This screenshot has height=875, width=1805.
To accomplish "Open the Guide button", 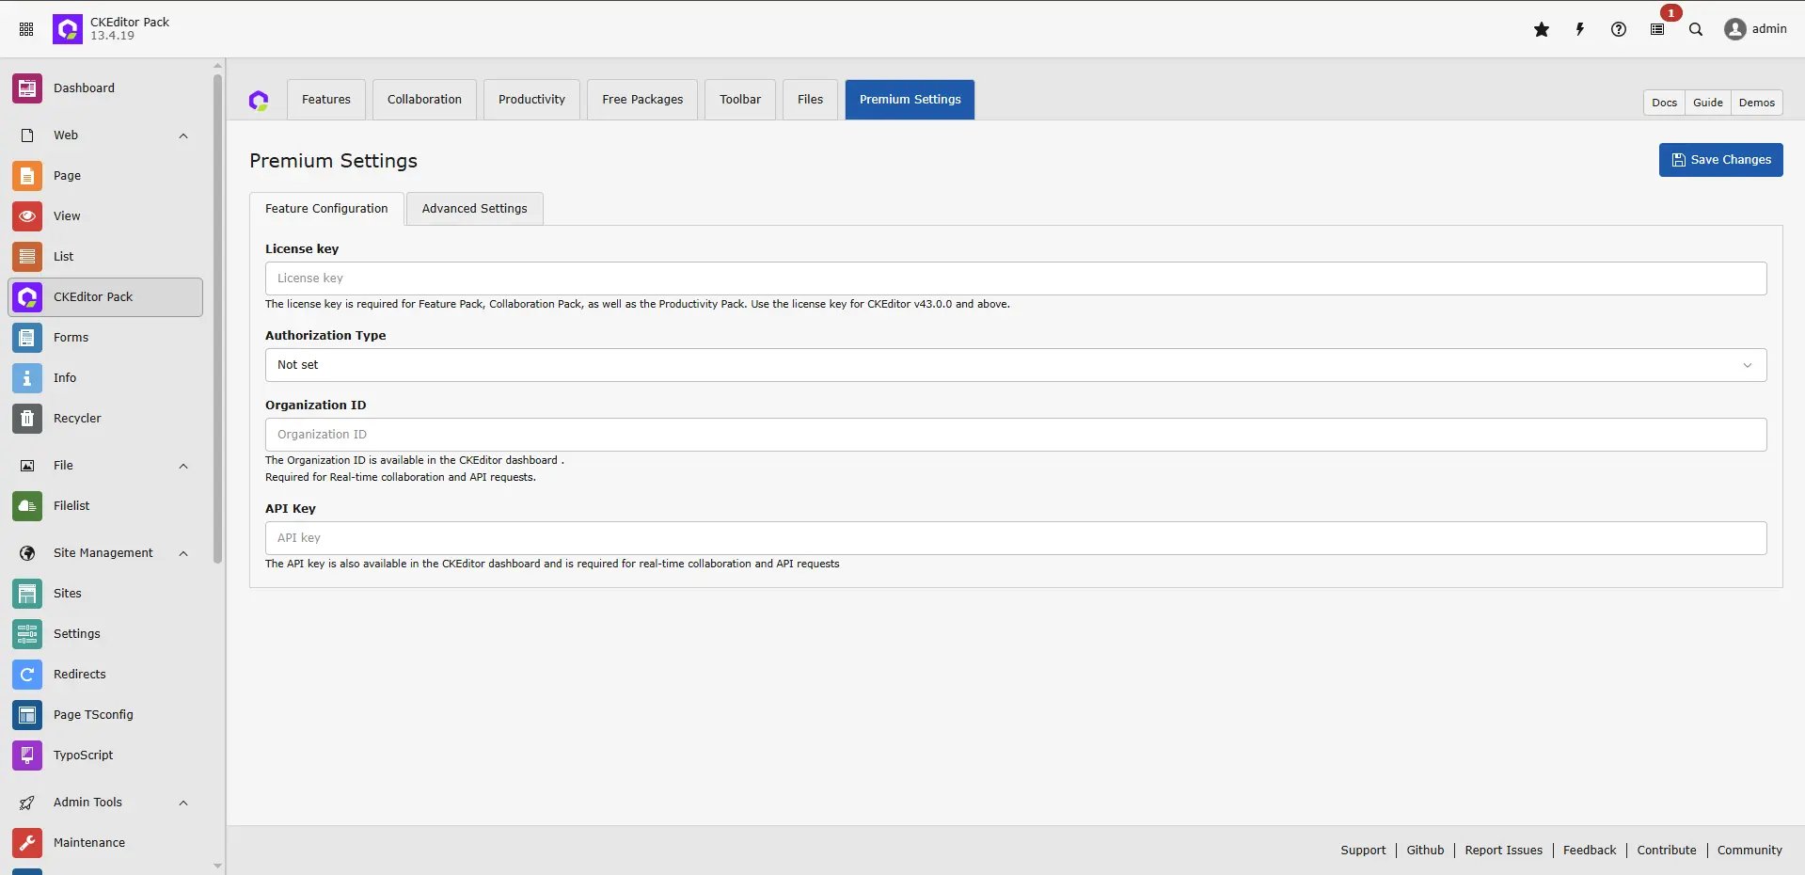I will click(1707, 103).
